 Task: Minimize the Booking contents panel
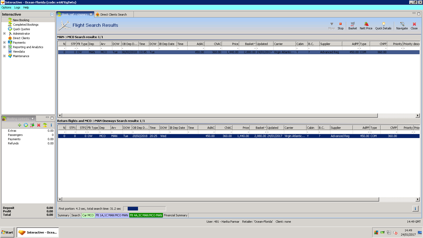point(47,117)
